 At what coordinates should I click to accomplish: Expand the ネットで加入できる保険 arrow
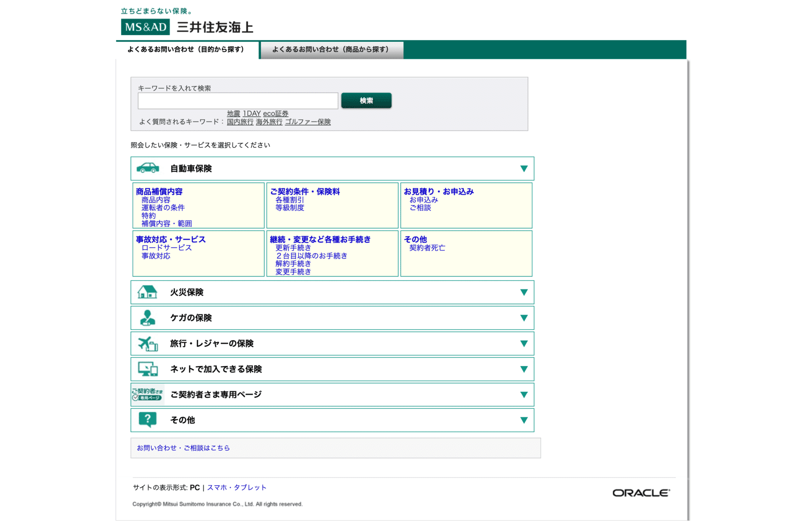click(524, 369)
